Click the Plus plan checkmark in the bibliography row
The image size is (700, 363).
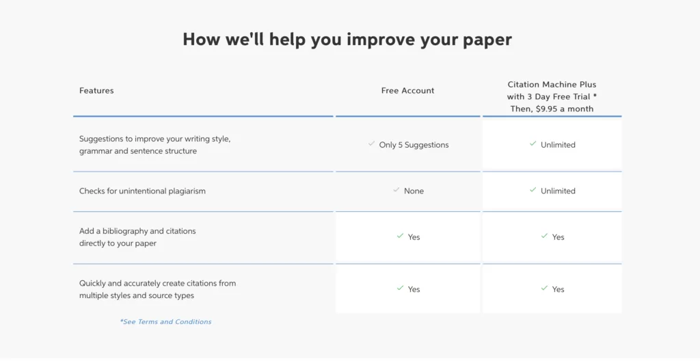click(x=544, y=236)
